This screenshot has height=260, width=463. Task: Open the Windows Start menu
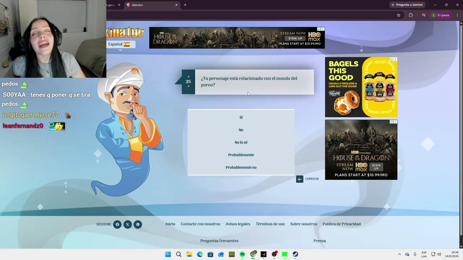168,254
